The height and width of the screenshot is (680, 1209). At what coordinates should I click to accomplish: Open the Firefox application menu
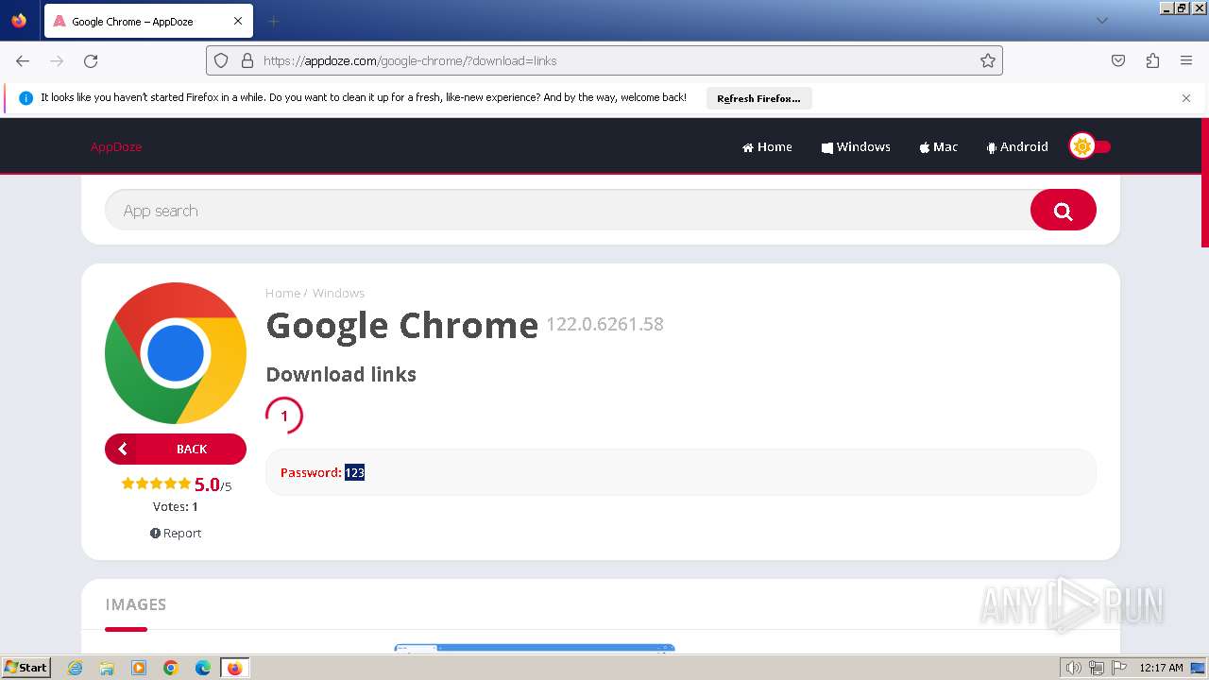(x=1186, y=60)
